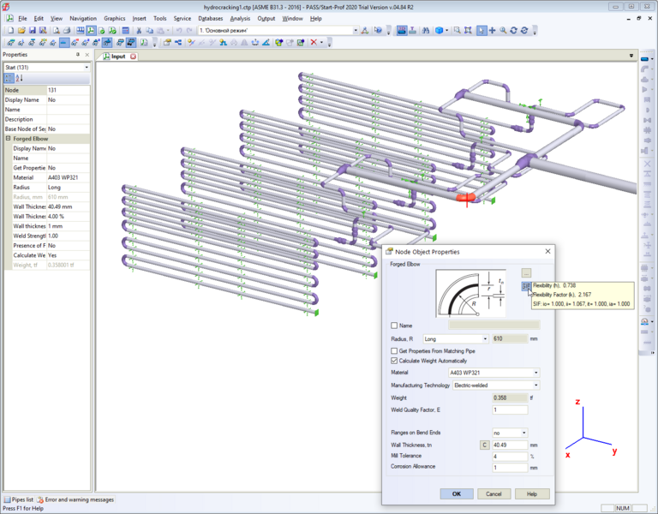Click the Save file toolbar icon

tap(32, 30)
